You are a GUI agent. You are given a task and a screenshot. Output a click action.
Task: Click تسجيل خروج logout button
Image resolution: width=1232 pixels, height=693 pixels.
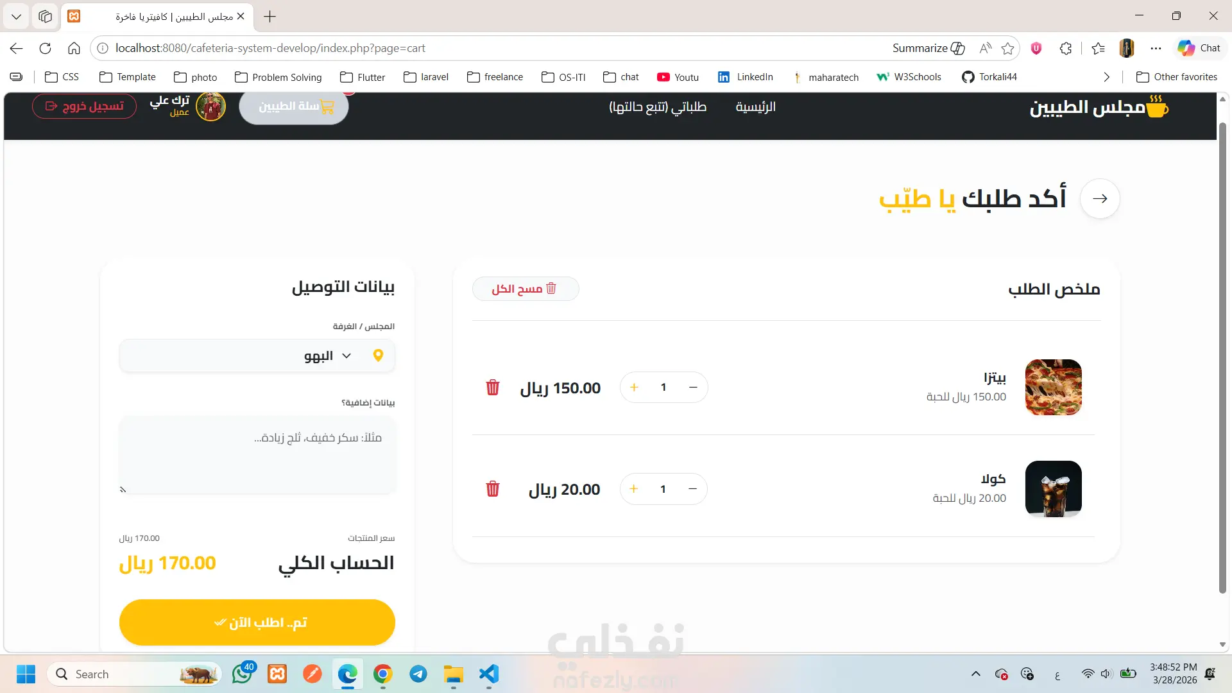pos(85,107)
